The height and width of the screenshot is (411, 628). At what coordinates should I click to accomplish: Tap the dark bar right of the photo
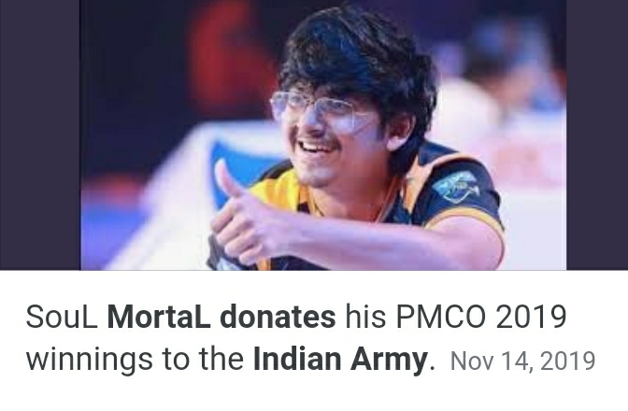click(597, 135)
